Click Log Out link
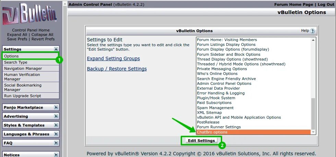This screenshot has width=336, height=157. [x=326, y=4]
